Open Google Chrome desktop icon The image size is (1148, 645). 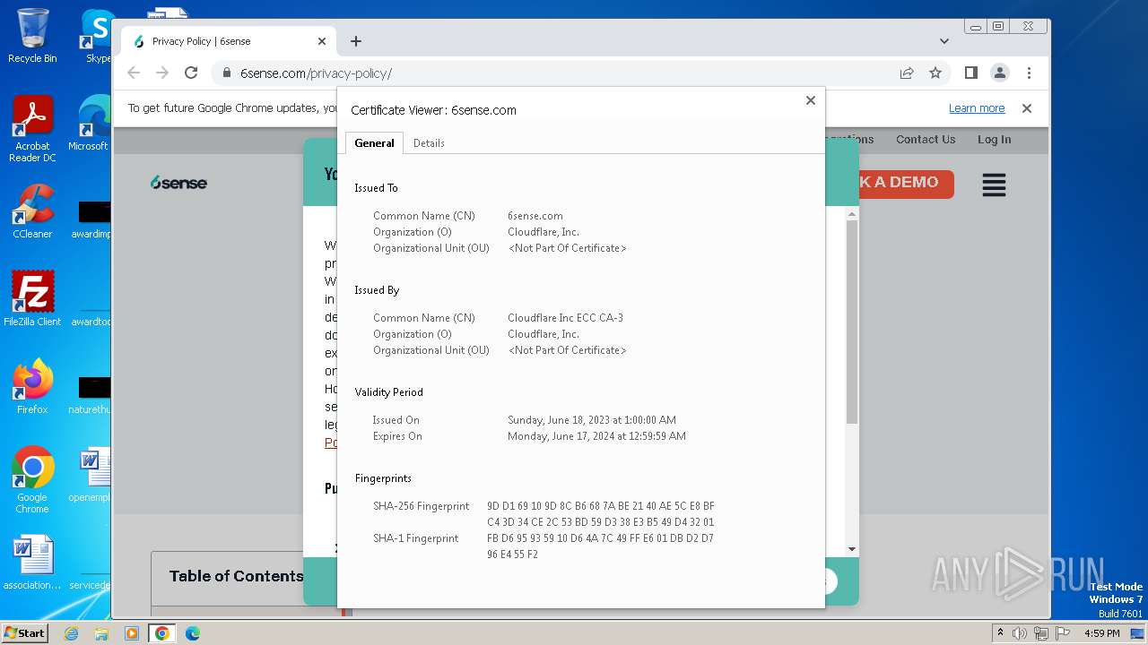(32, 480)
